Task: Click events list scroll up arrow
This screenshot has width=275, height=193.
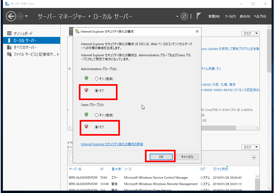Action: point(257,176)
